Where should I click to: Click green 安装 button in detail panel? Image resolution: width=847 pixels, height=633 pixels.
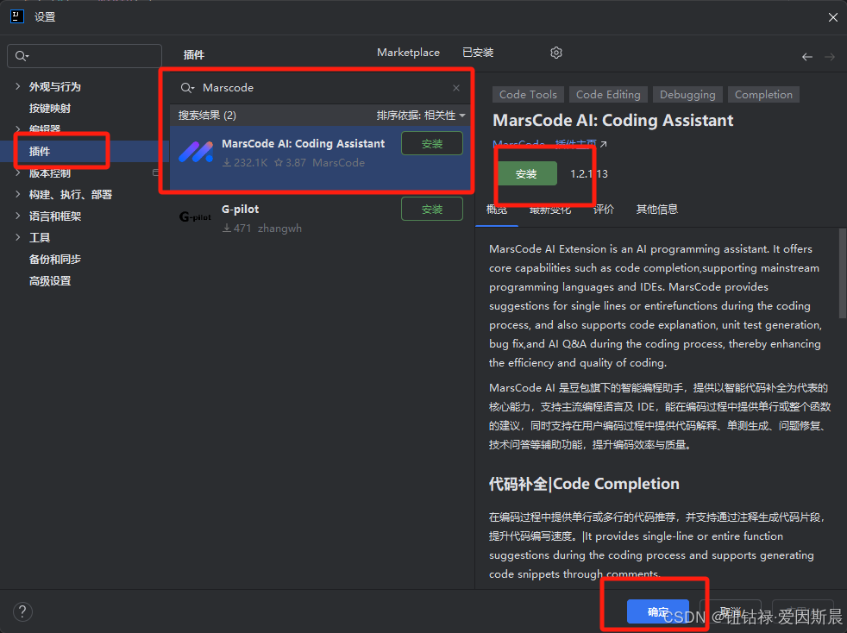pyautogui.click(x=526, y=174)
